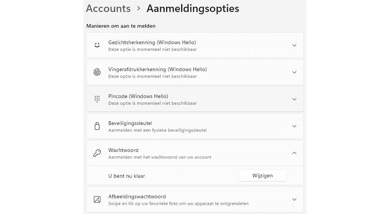Click the Wachtwoord header title
This screenshot has height=214, width=390.
(123, 150)
